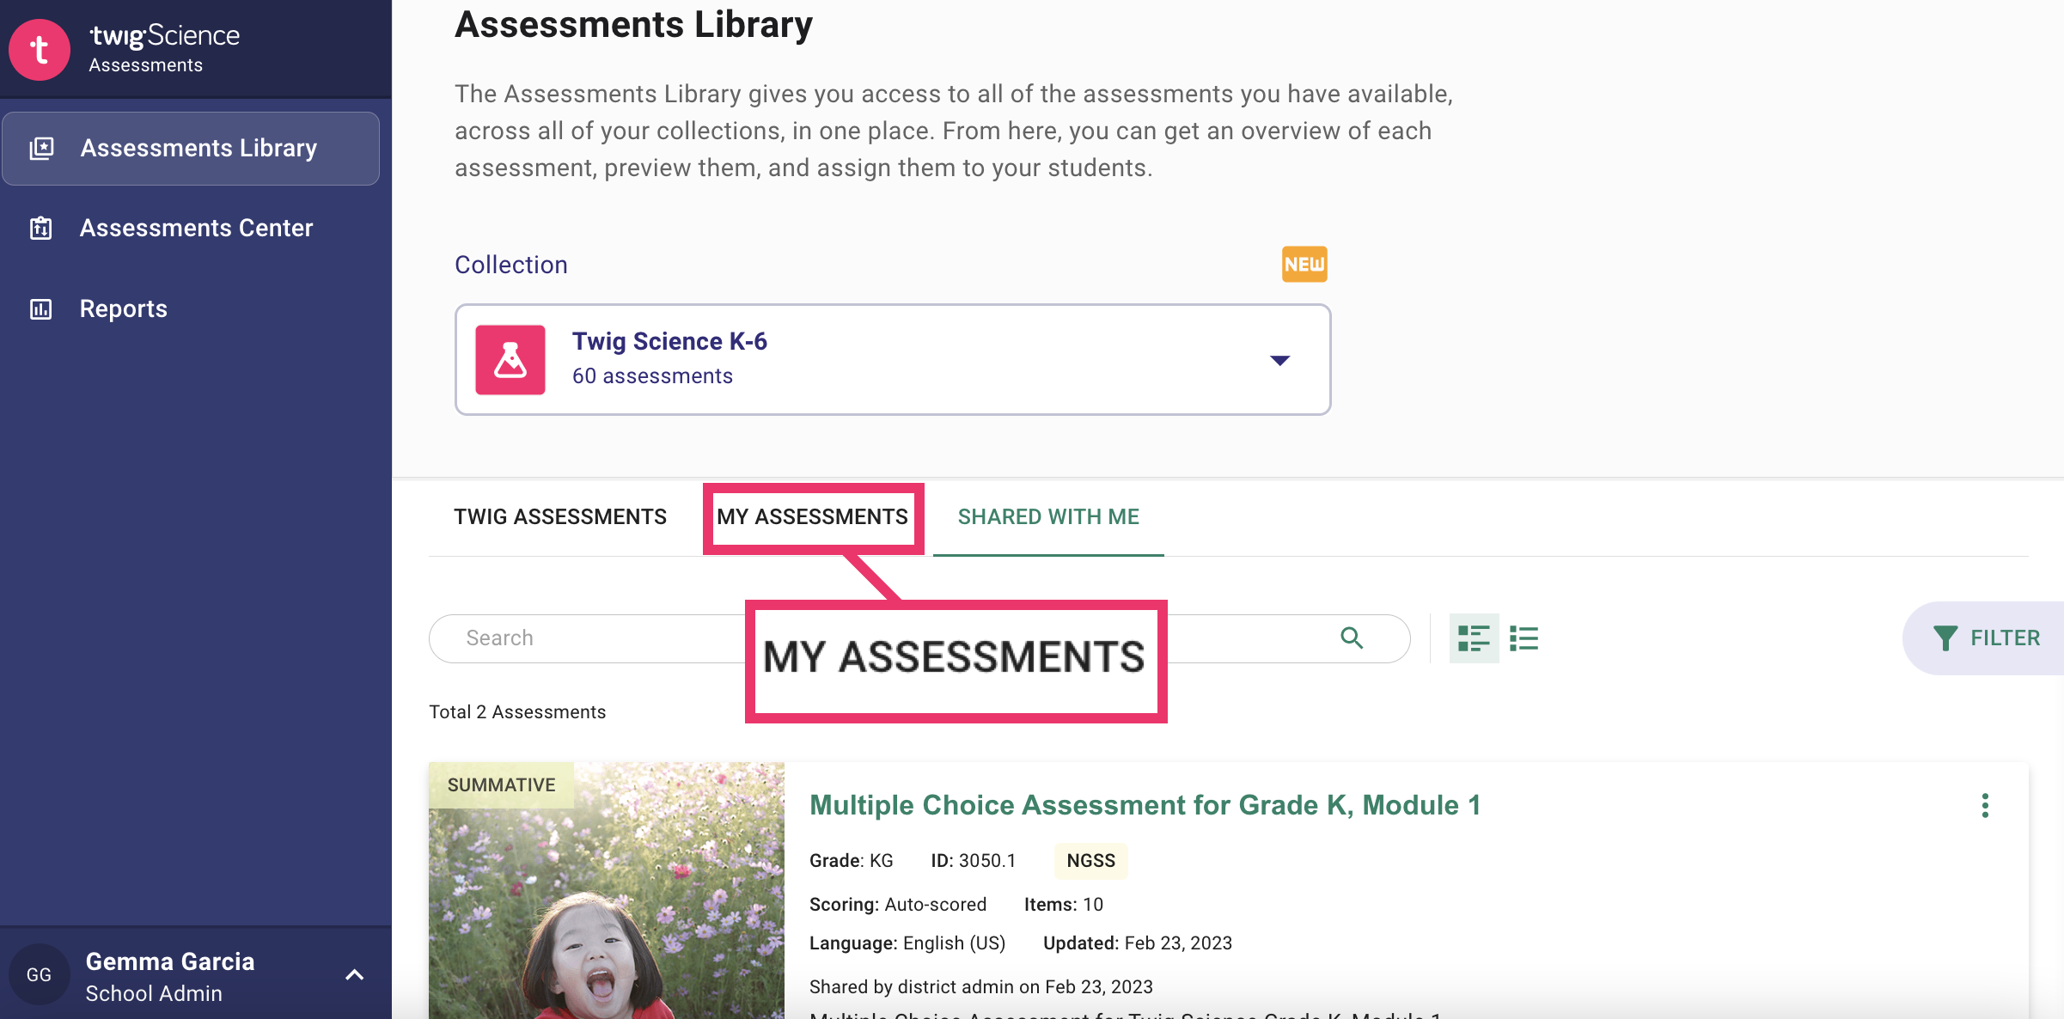Click the Twig Science logo icon
Viewport: 2064px width, 1019px height.
(40, 50)
